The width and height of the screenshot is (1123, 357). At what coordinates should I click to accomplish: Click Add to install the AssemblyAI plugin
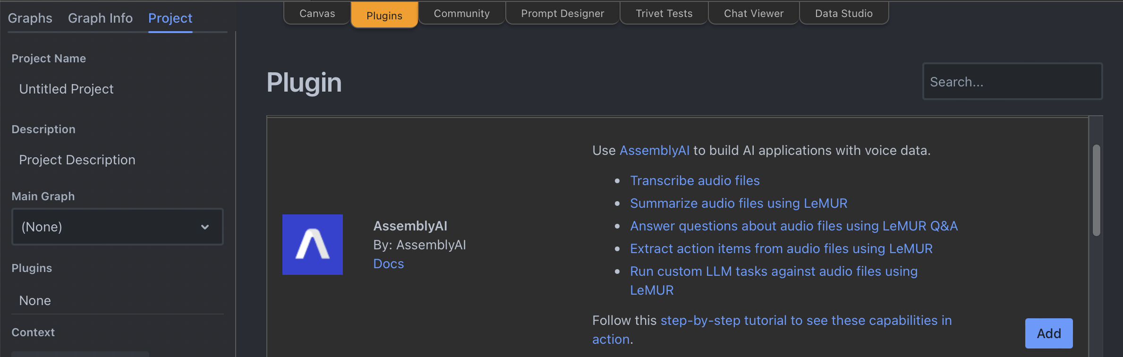click(x=1049, y=333)
